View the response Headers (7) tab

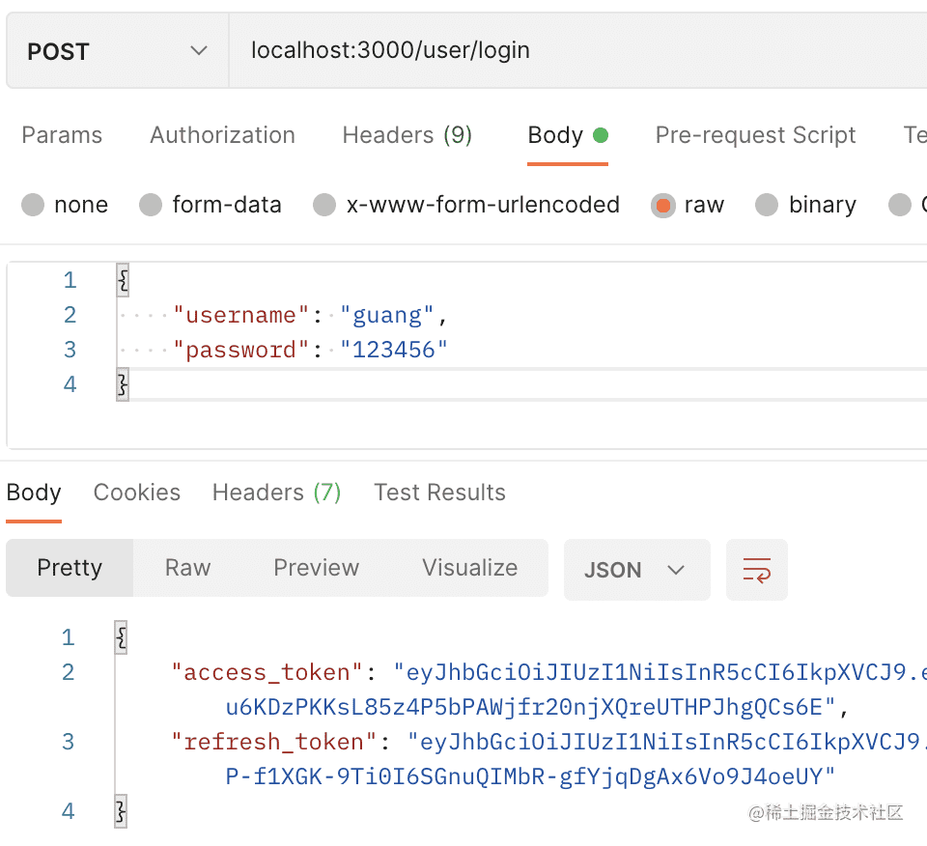point(276,493)
